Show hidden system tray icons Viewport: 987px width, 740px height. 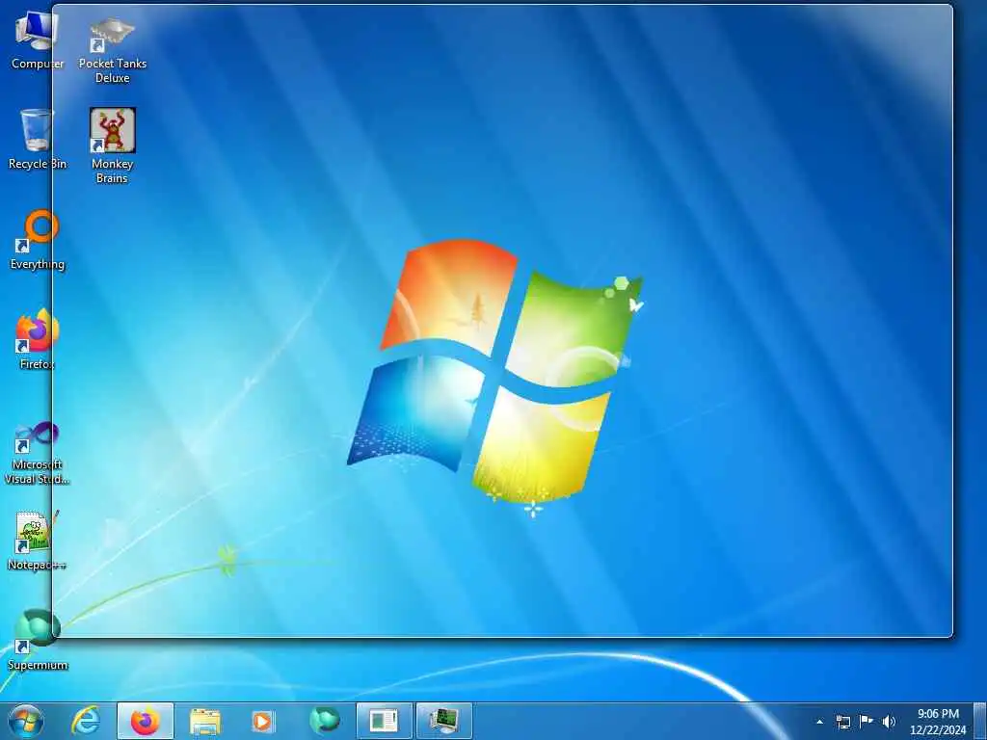819,722
